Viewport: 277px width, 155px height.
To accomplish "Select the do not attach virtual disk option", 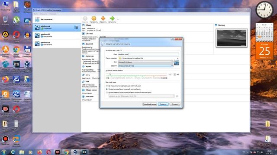I will click(107, 86).
